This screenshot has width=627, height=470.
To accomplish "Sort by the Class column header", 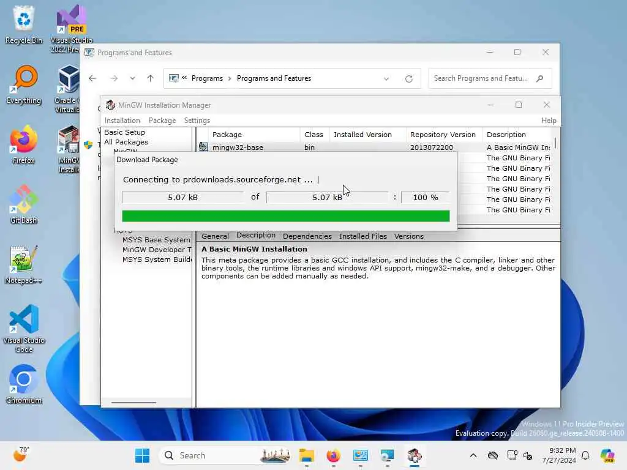I will click(x=314, y=135).
